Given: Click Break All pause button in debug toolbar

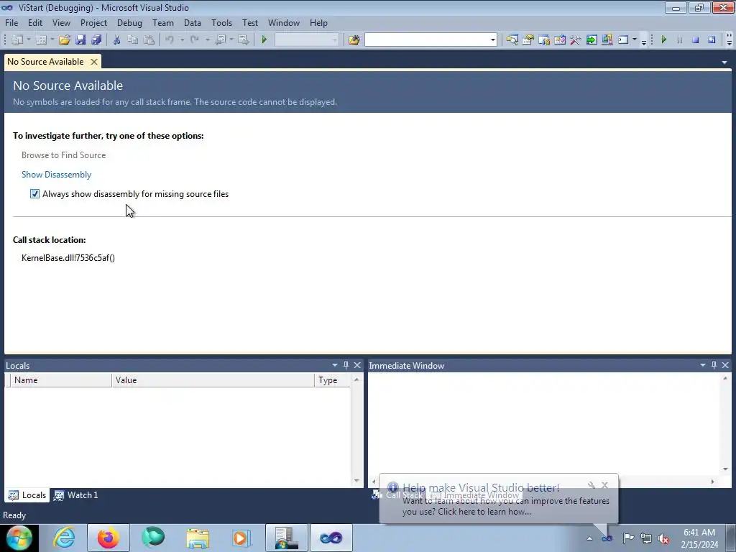Looking at the screenshot, I should coord(680,40).
